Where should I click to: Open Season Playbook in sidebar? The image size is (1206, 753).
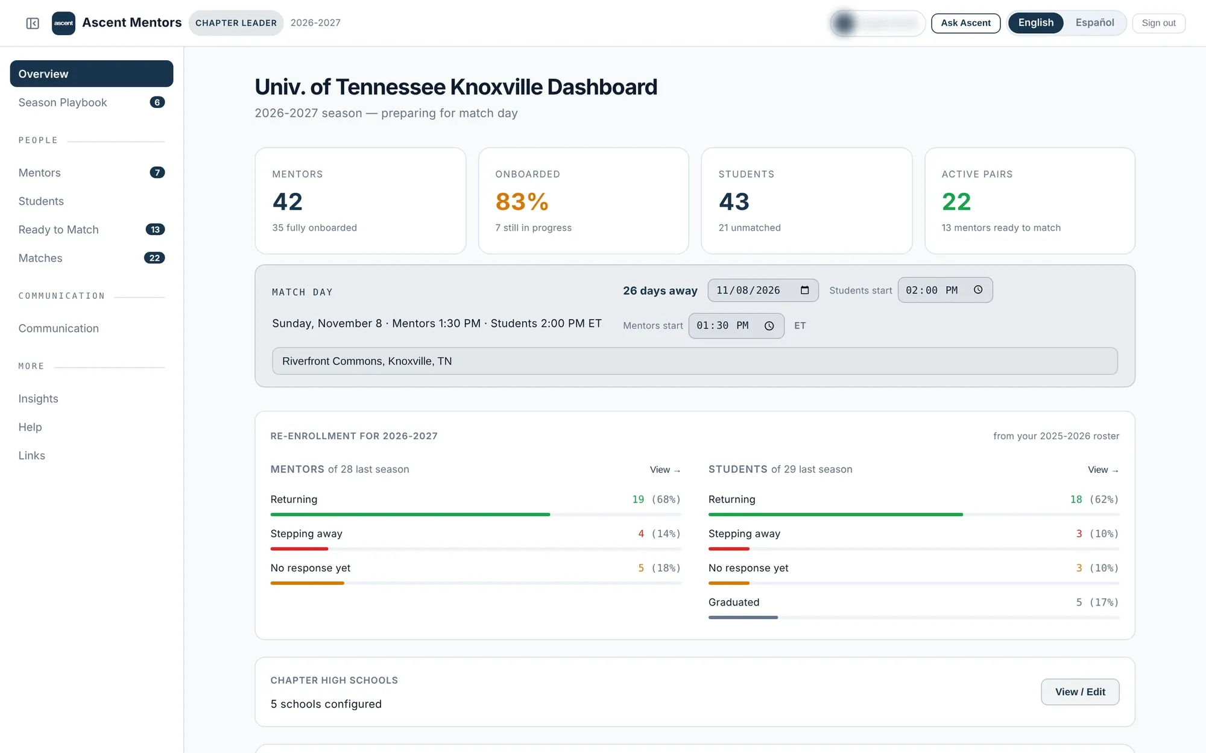click(x=92, y=102)
